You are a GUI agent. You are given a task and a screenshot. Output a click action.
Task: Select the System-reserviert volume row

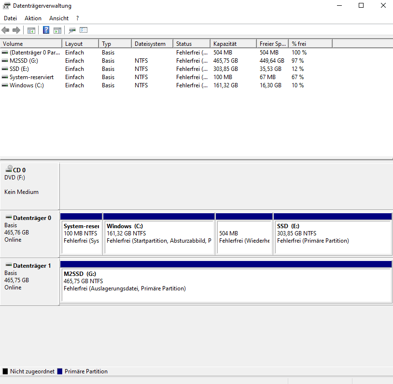coord(166,77)
